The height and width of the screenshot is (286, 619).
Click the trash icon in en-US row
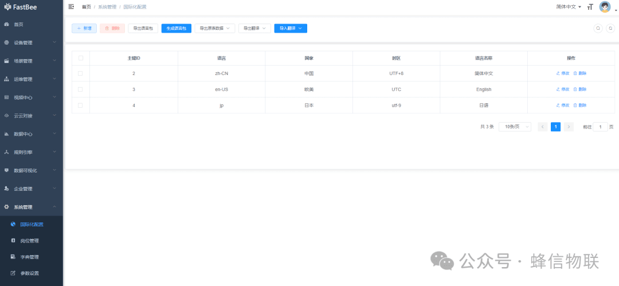pos(575,89)
